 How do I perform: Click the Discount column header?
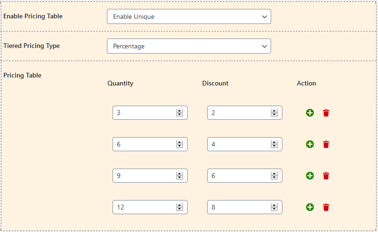pyautogui.click(x=215, y=83)
